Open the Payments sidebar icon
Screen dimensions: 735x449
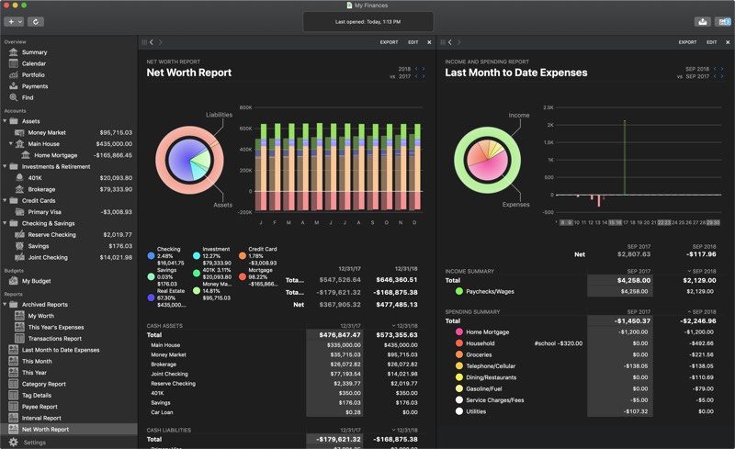tap(14, 85)
